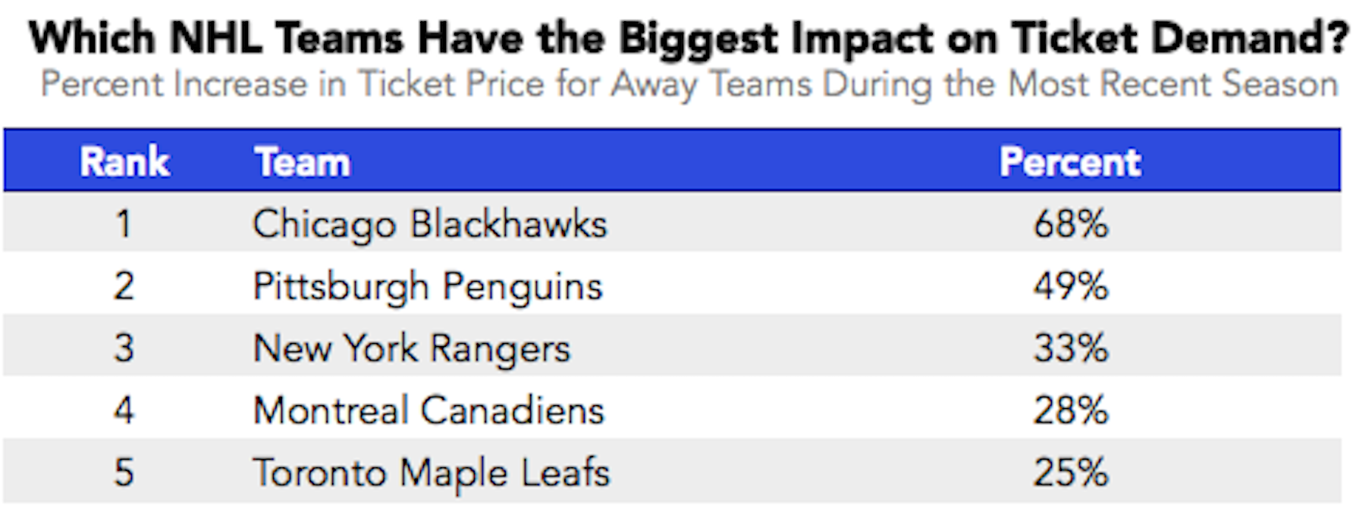Select the New York Rangers team name
Image resolution: width=1356 pixels, height=521 pixels.
tap(412, 350)
